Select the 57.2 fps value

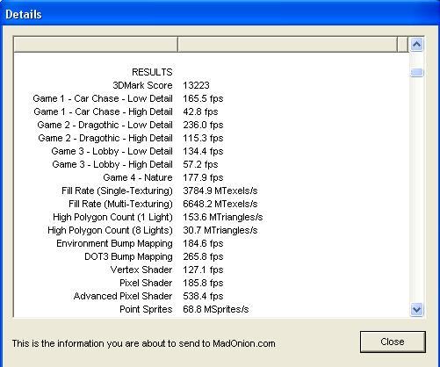click(x=200, y=164)
